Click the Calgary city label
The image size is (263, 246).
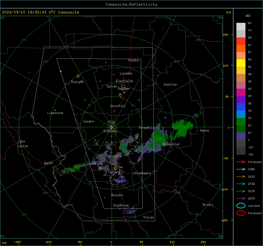tap(114, 172)
